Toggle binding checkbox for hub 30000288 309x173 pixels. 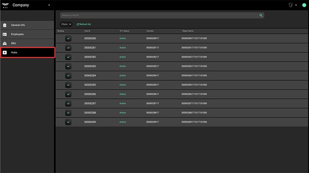68,113
